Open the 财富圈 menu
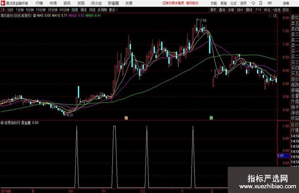The width and height of the screenshot is (299, 193). click(113, 3)
